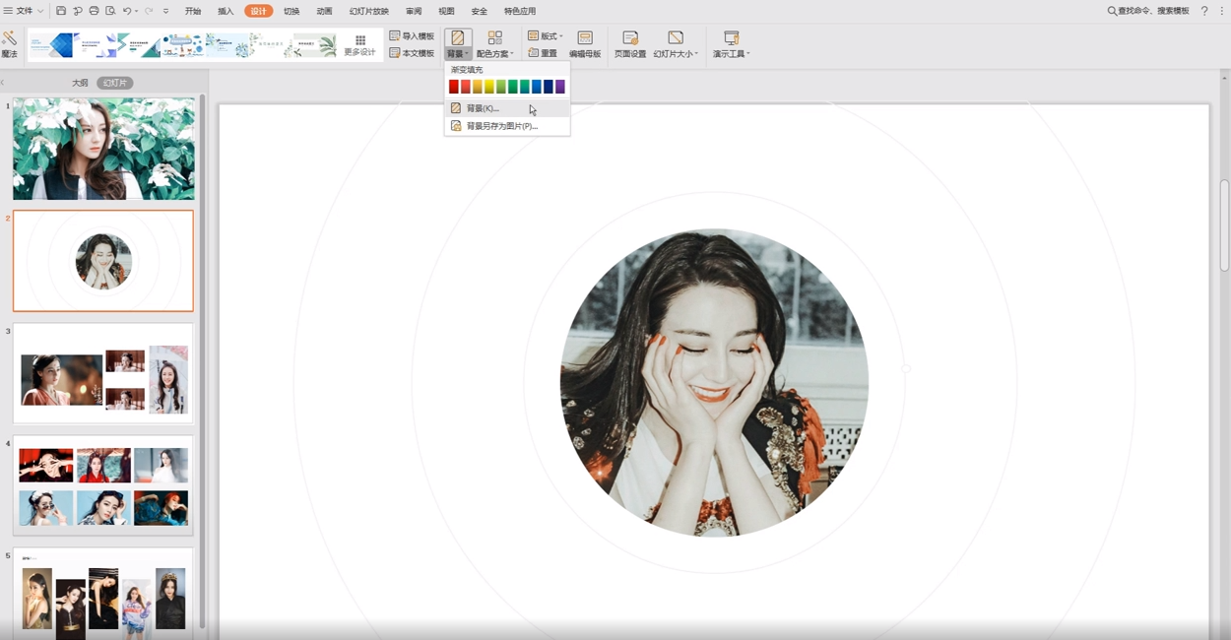1231x640 pixels.
Task: Click the 页面设置 icon
Action: [630, 44]
